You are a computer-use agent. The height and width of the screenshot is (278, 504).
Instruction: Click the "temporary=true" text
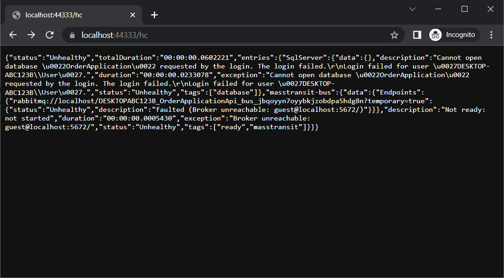pyautogui.click(x=396, y=101)
